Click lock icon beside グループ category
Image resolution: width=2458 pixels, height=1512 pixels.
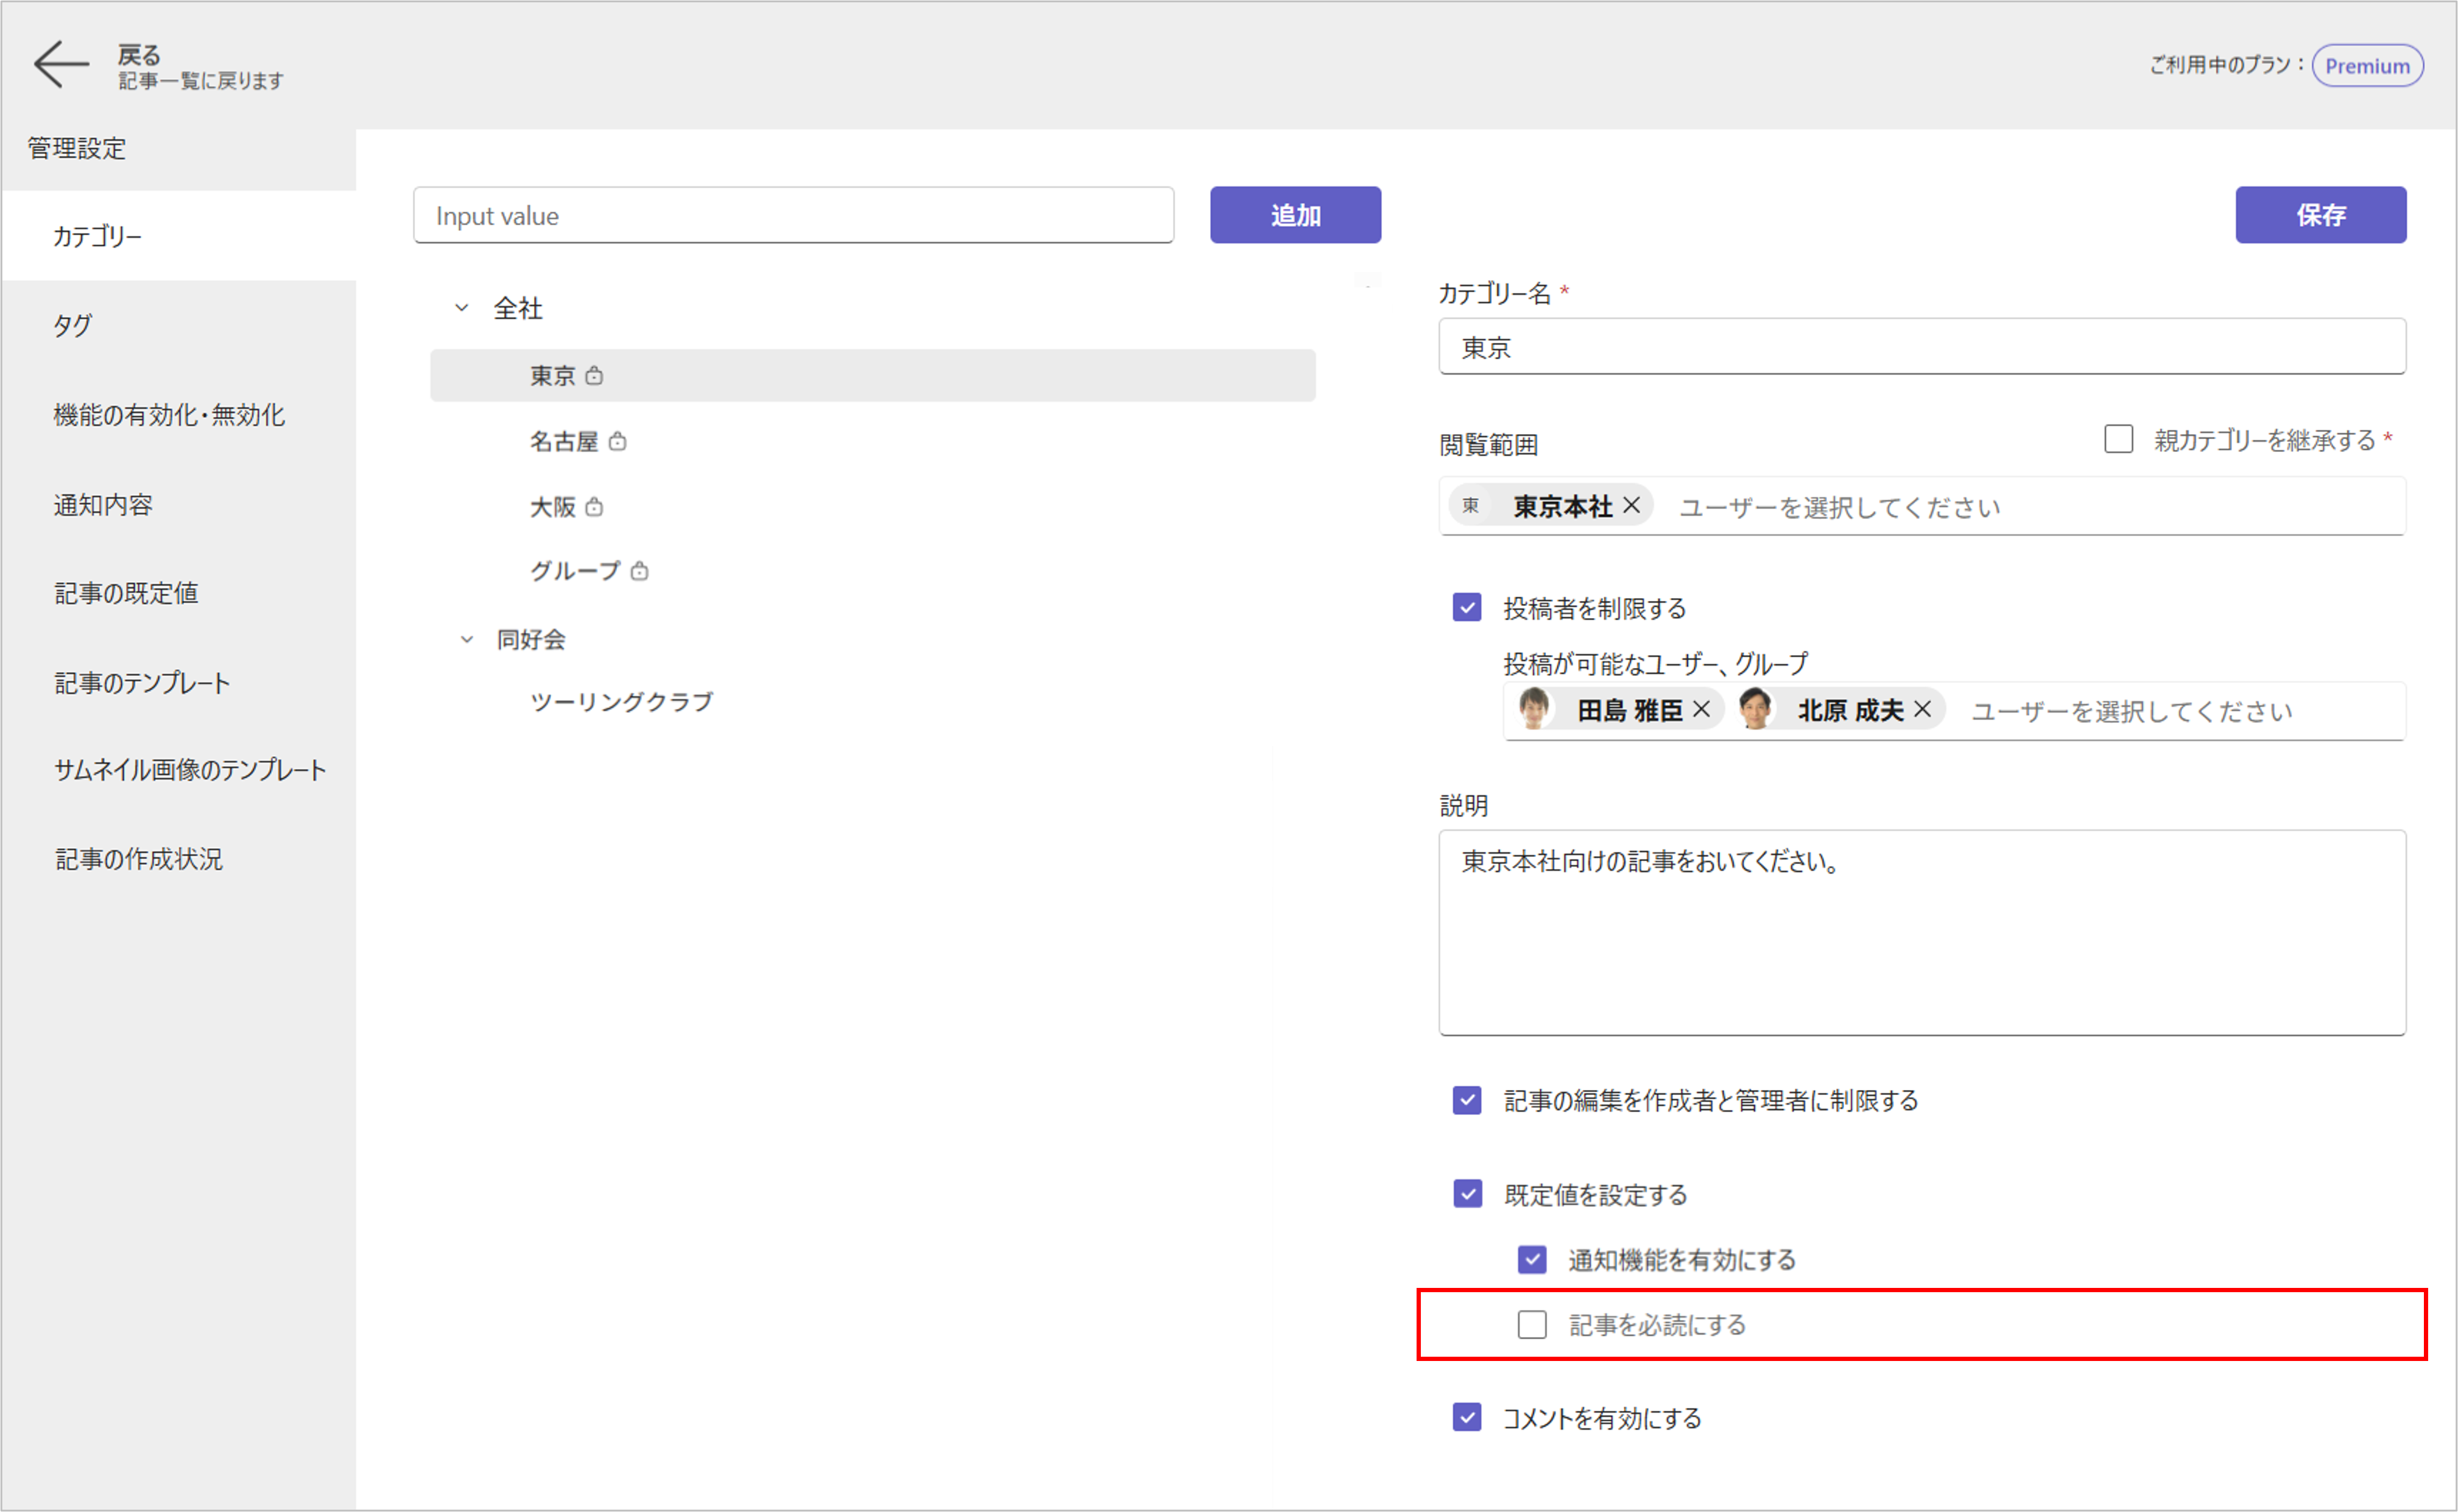(639, 571)
